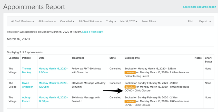Expand the All Chart Statuses dropdown
This screenshot has height=112, width=218.
click(90, 22)
